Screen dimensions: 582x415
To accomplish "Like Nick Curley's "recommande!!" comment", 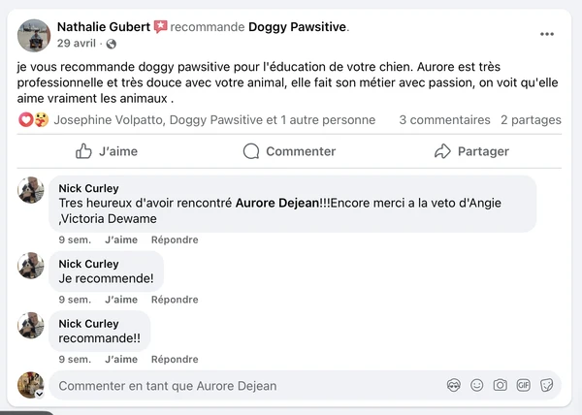I will tap(121, 359).
